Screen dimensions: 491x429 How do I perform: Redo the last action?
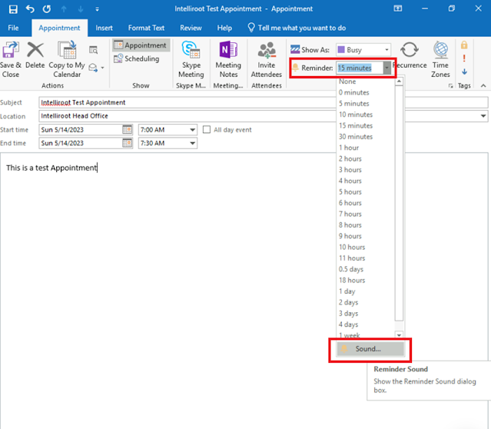click(x=47, y=8)
